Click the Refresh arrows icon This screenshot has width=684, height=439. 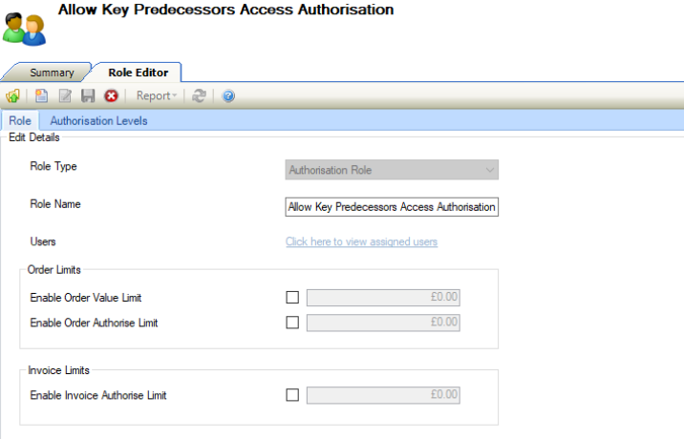coord(199,95)
